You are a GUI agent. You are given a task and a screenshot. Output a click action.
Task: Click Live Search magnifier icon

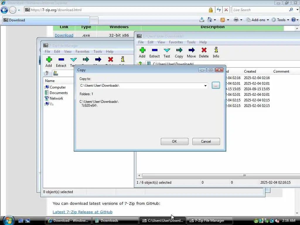click(x=291, y=10)
